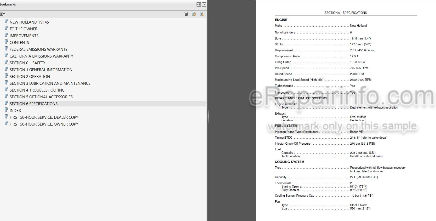The width and height of the screenshot is (436, 221).
Task: Click the bookmark icon beside SECTION 0 – SAFETY
Action: [6, 62]
